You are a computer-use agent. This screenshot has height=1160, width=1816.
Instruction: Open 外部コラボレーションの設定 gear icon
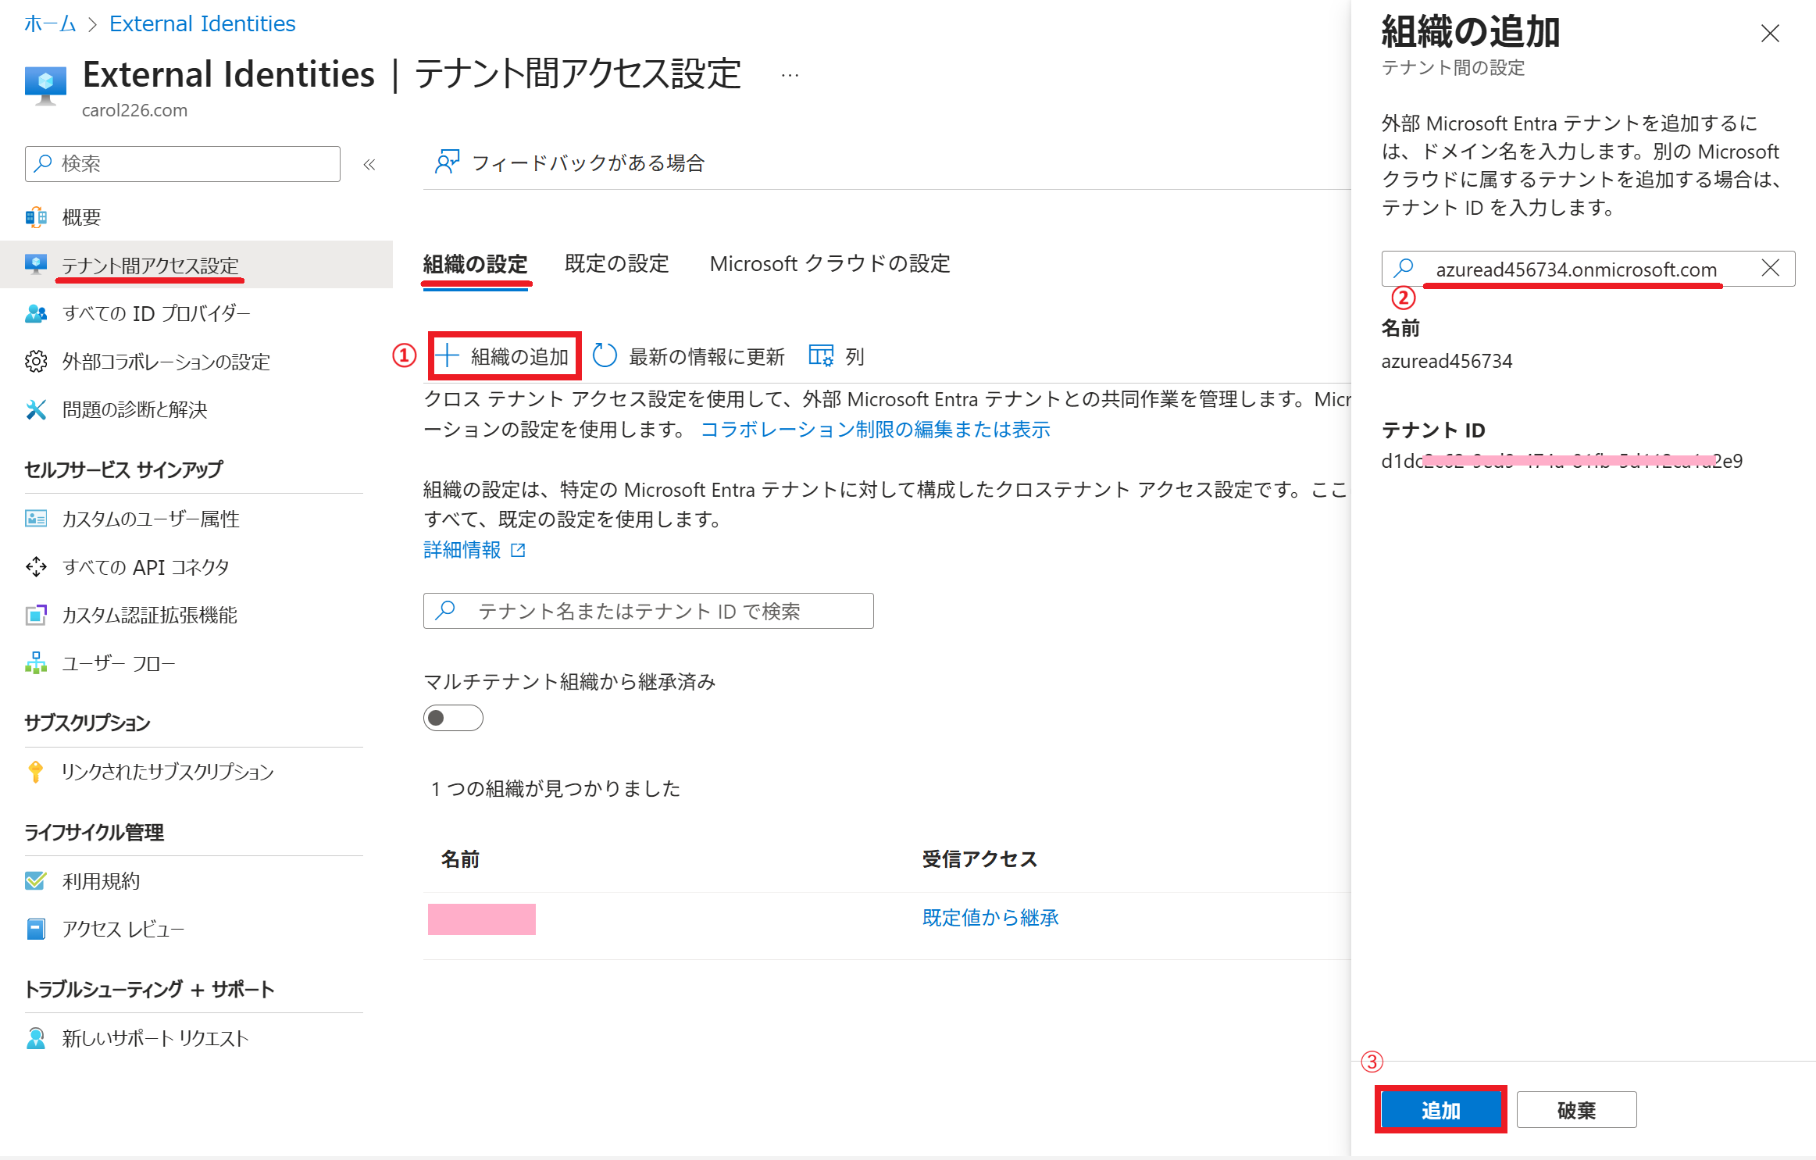pos(36,362)
